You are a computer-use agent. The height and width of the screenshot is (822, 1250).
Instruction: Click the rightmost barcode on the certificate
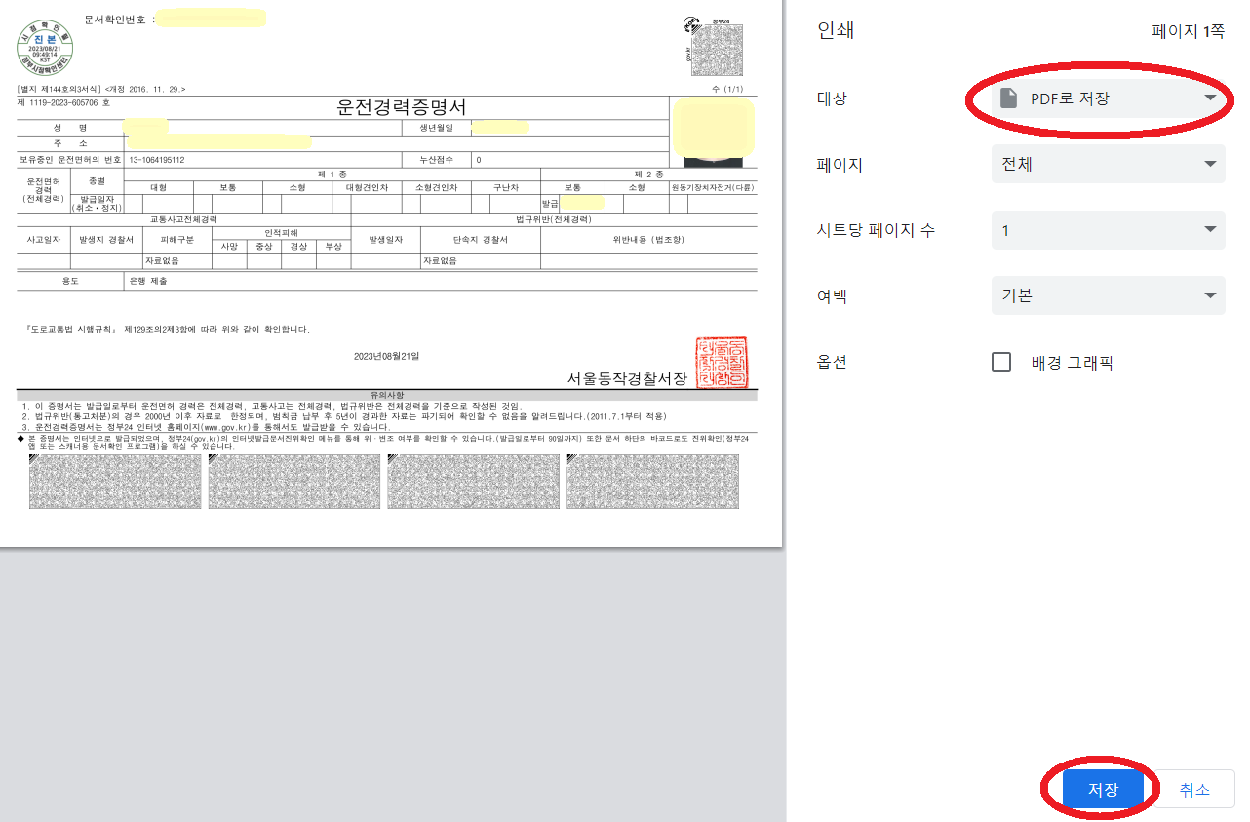pos(652,482)
